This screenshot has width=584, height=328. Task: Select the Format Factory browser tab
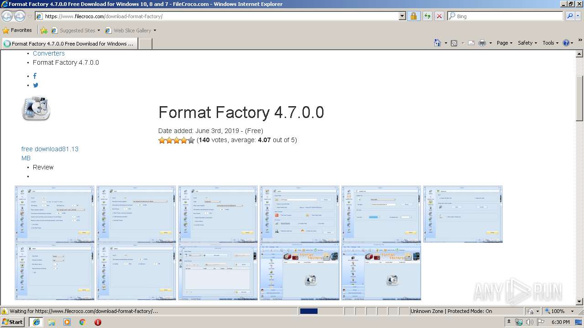tap(69, 44)
